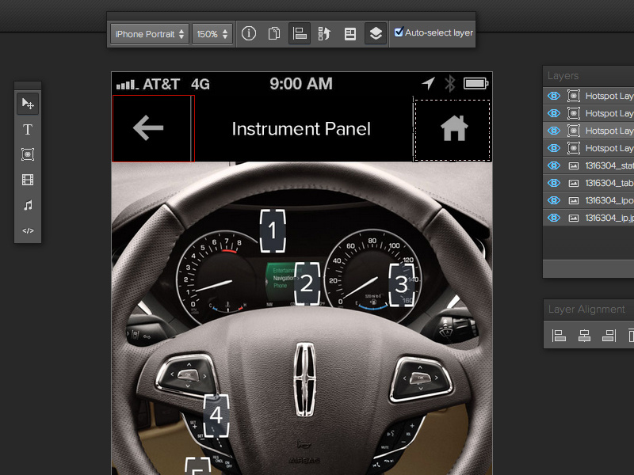Select hotspot marker 3 on the speedometer

pos(401,283)
